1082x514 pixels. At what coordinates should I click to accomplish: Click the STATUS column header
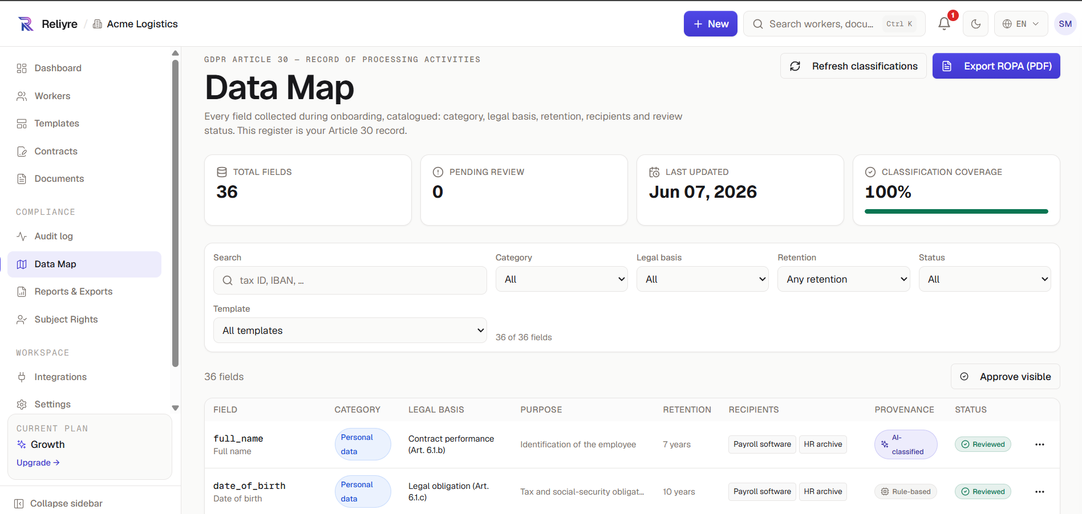[971, 410]
